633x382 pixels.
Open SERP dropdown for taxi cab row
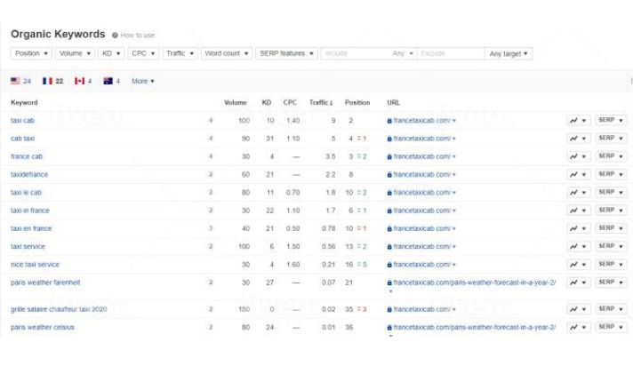coord(611,120)
